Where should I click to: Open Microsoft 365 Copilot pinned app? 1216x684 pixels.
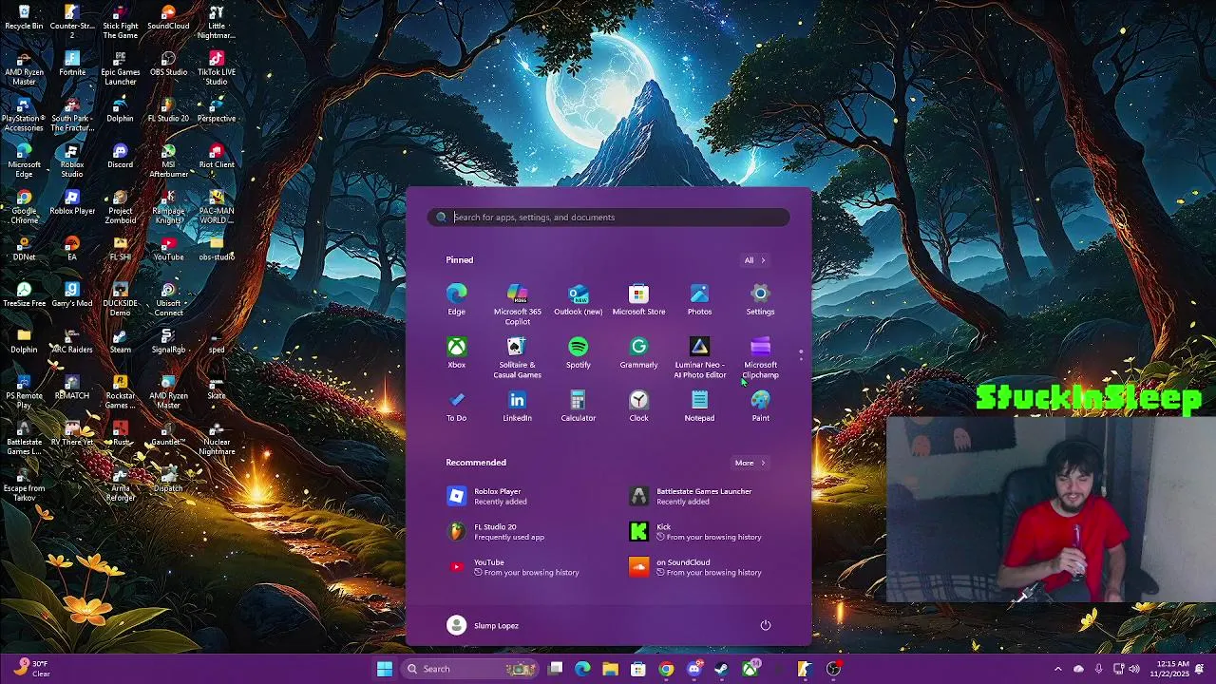[x=517, y=304]
